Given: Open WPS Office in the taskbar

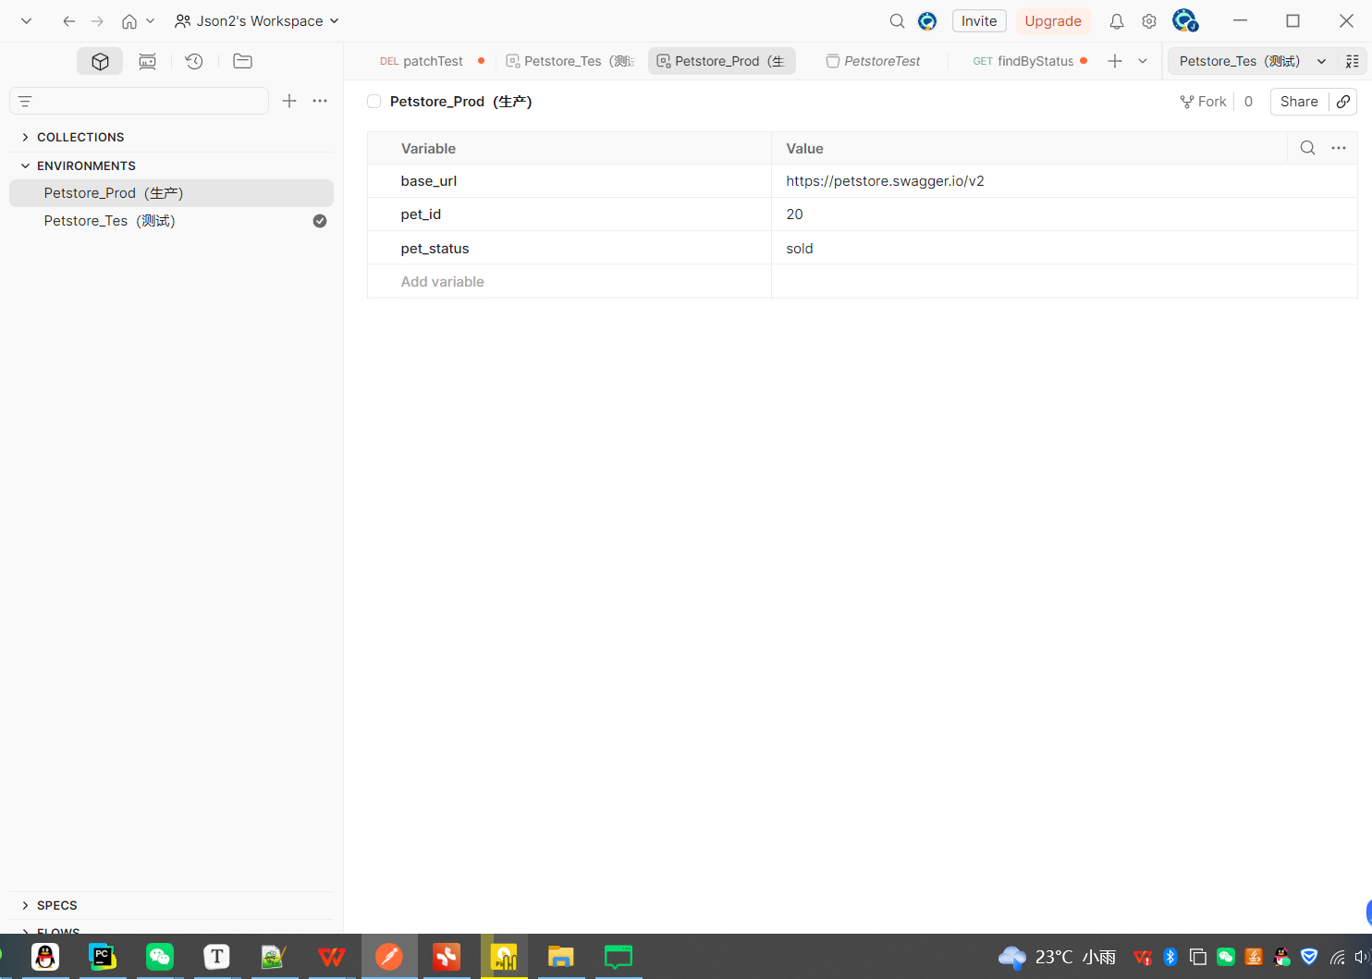Looking at the screenshot, I should (x=332, y=957).
